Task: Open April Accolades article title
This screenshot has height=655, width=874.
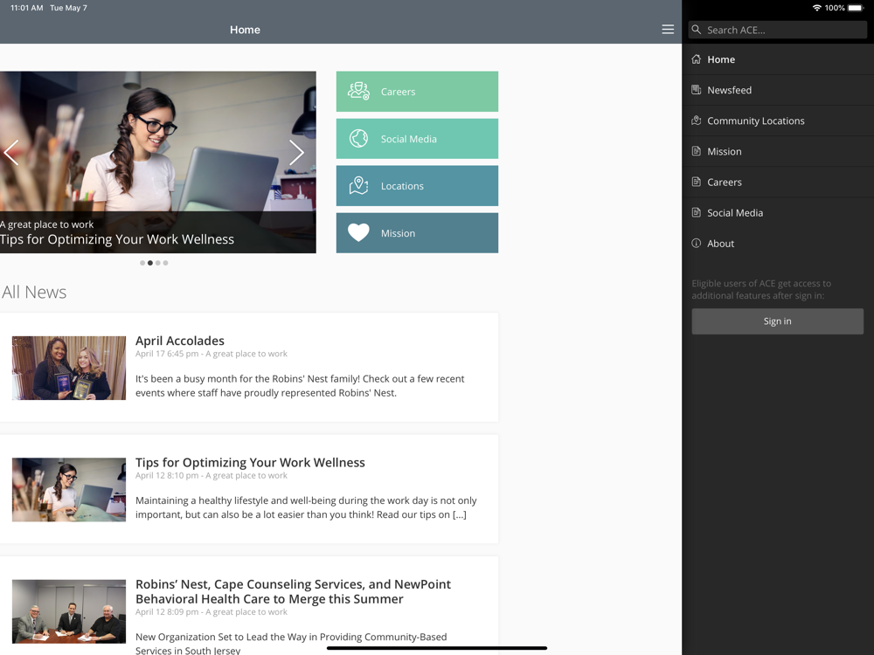Action: click(179, 341)
